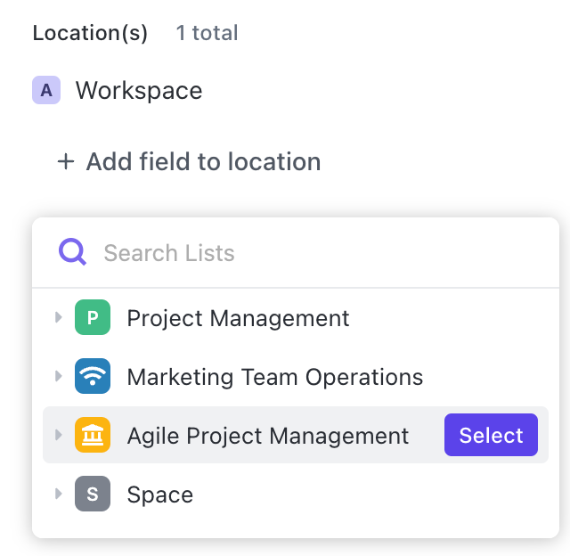Viewport: 570px width, 556px height.
Task: Click the 1 total count text
Action: 207,34
